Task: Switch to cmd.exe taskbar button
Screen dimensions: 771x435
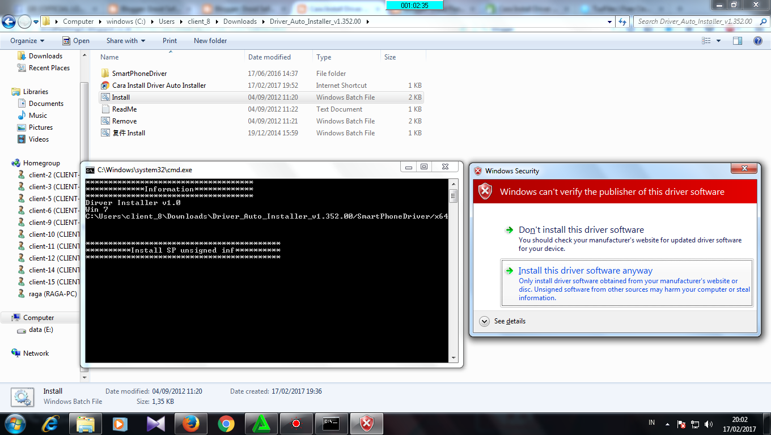Action: 331,423
